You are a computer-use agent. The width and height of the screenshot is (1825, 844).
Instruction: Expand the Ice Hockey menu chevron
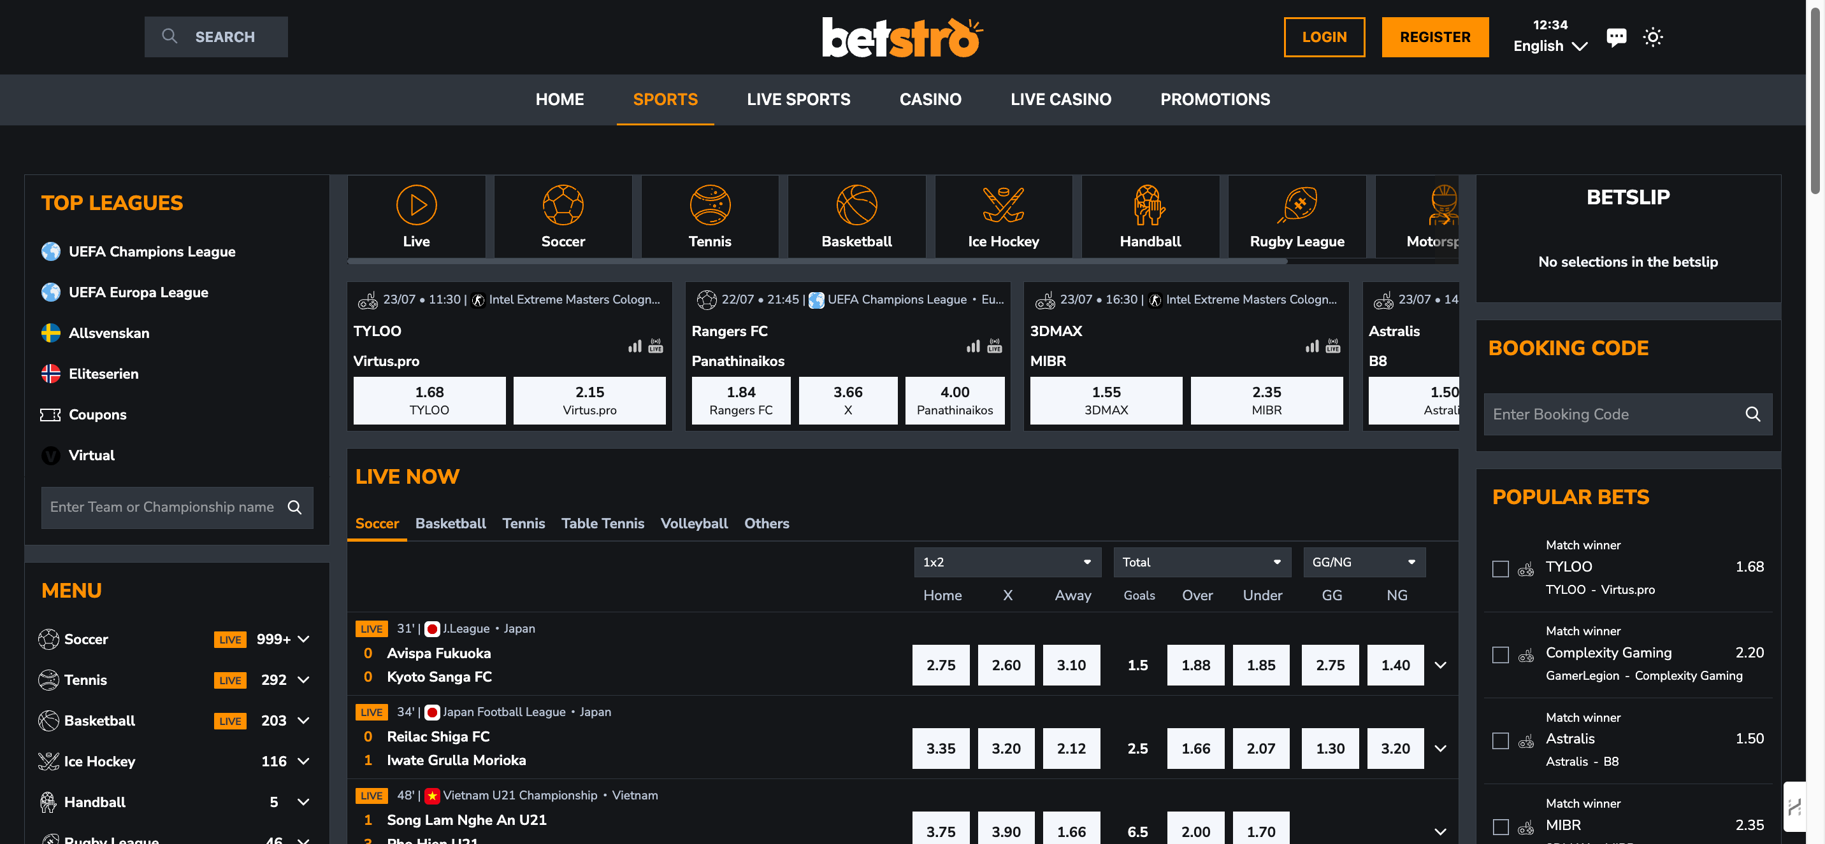pos(304,761)
